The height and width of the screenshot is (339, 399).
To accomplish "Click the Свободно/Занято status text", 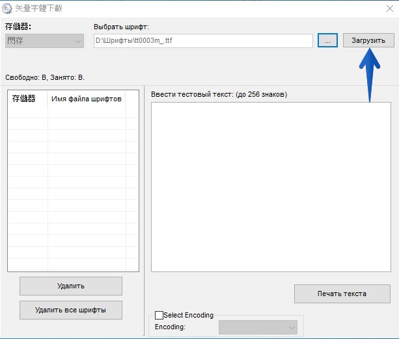I will [45, 77].
